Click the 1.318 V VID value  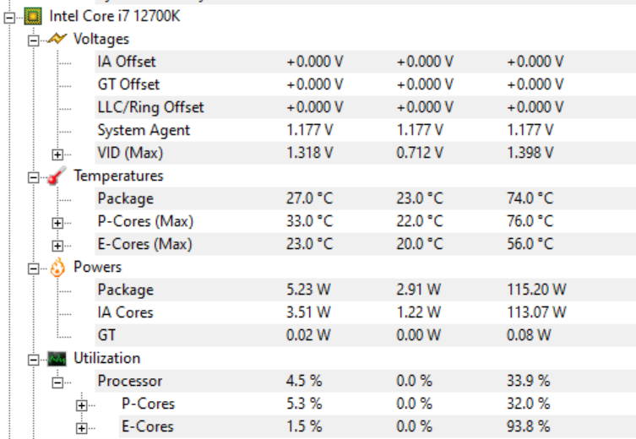point(309,153)
